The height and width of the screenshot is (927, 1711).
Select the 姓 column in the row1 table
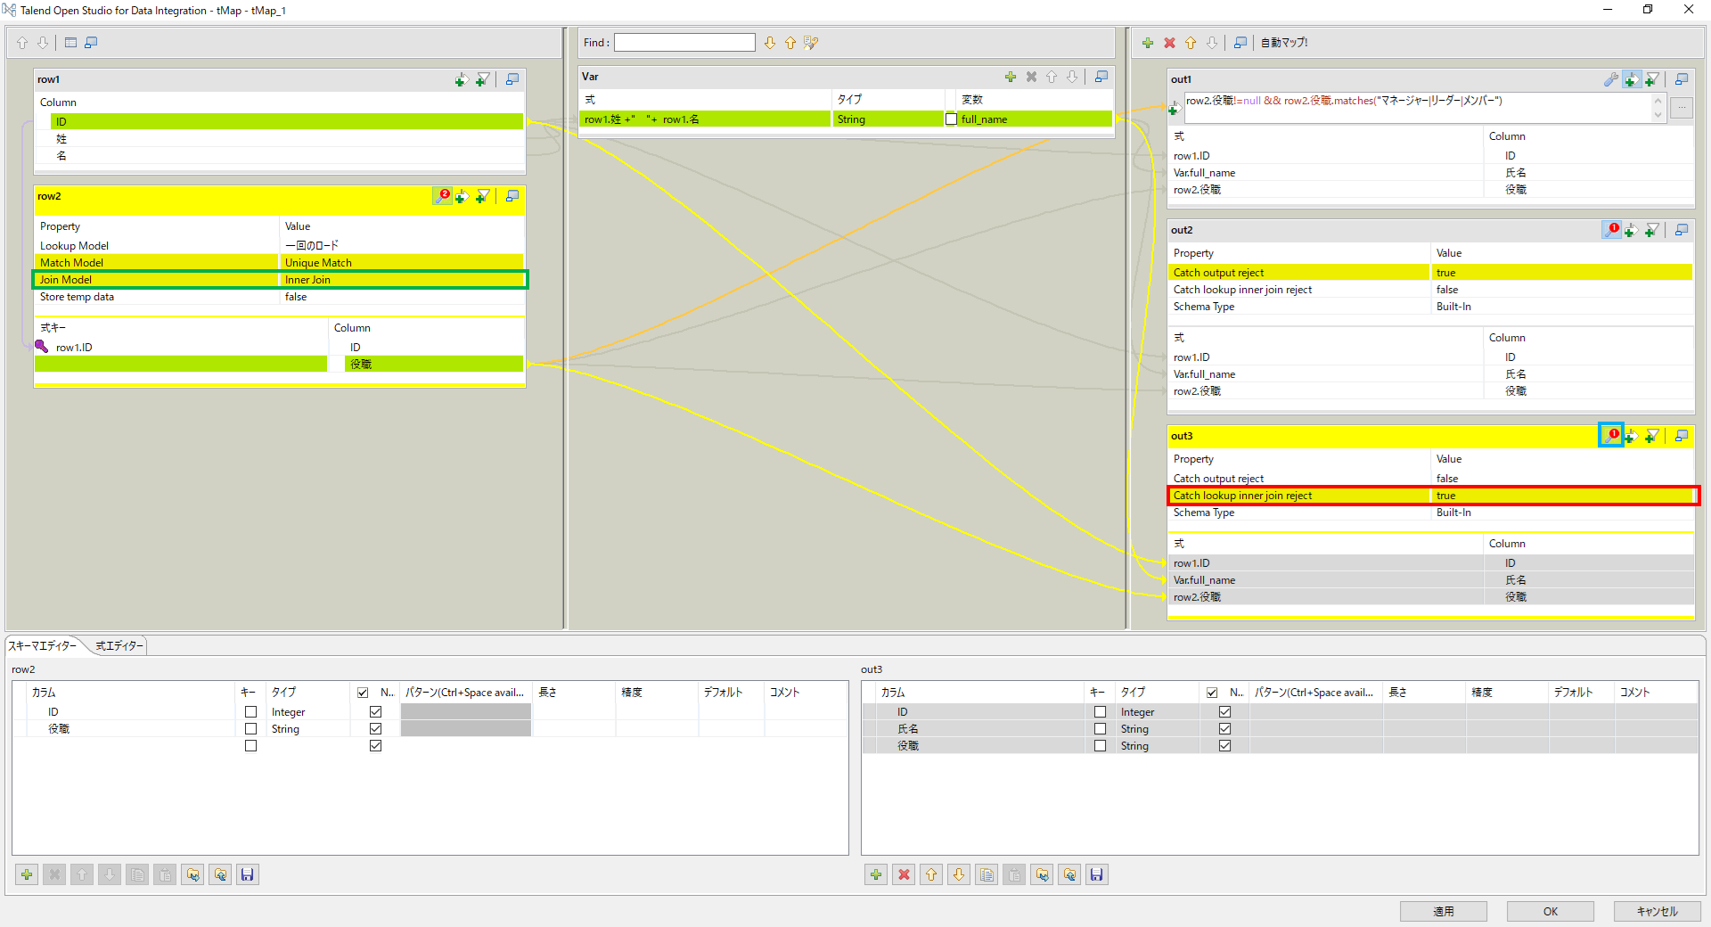click(287, 139)
